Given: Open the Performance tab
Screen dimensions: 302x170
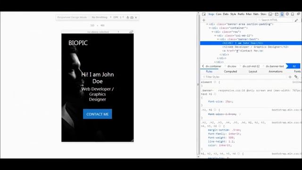Looking at the screenshot, I should click(x=241, y=14).
